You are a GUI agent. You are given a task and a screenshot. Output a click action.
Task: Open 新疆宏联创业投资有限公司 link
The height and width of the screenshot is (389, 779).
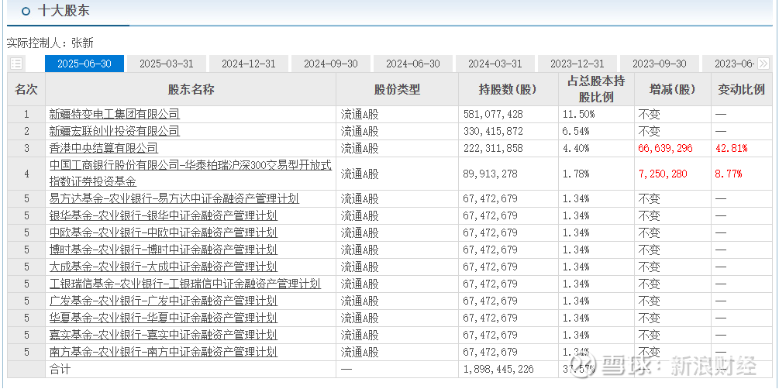[114, 131]
